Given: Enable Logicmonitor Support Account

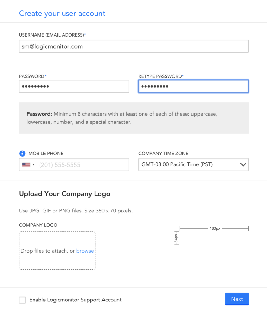Looking at the screenshot, I should (x=22, y=300).
